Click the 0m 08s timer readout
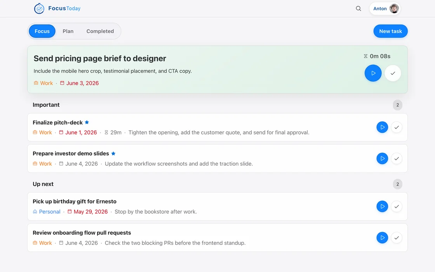Image resolution: width=435 pixels, height=272 pixels. [380, 56]
